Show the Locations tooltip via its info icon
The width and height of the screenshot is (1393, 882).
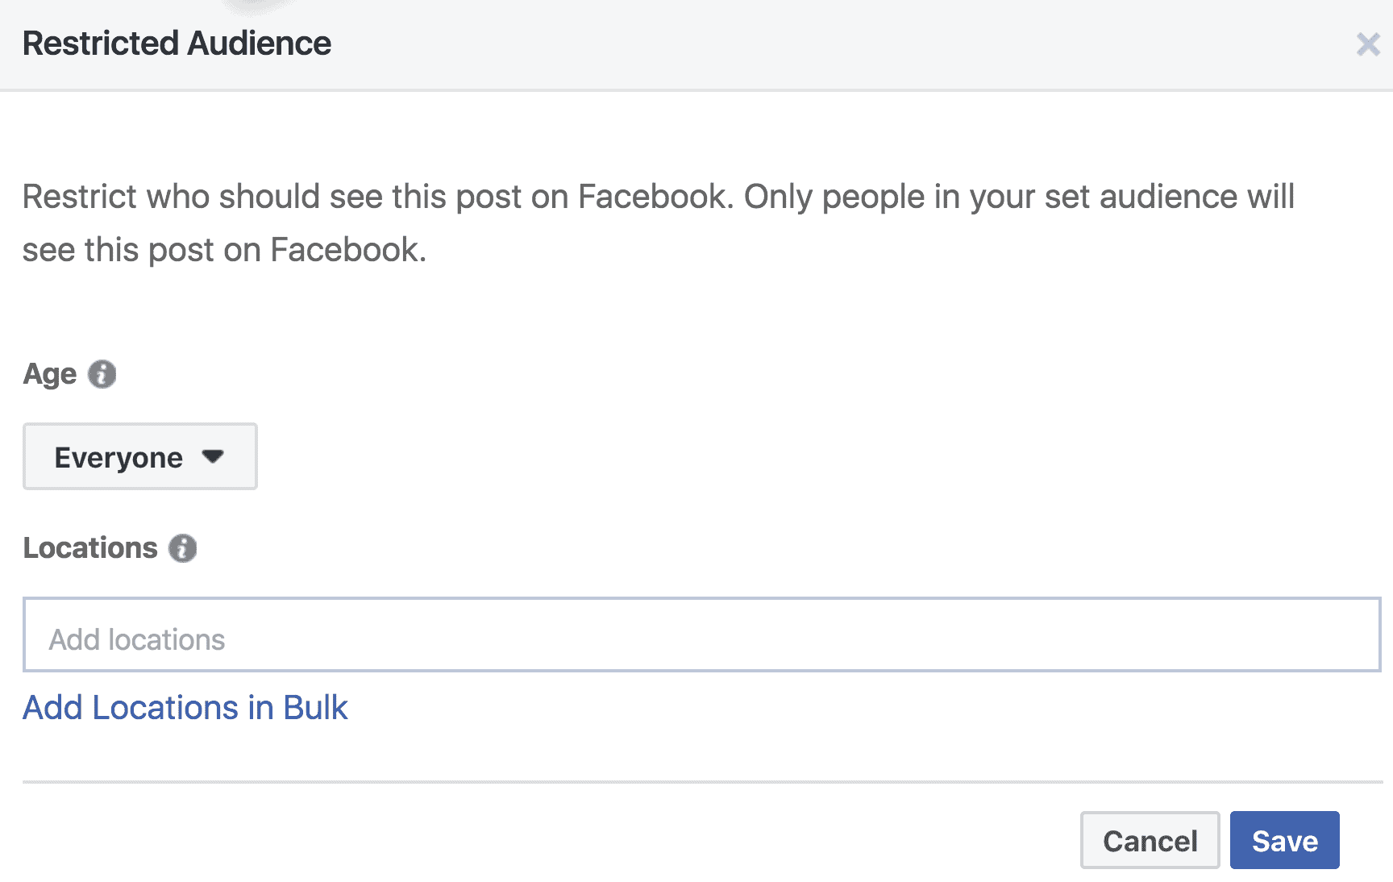click(x=183, y=548)
